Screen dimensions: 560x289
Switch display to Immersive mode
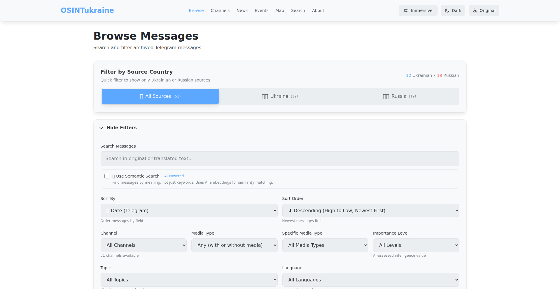tap(418, 10)
